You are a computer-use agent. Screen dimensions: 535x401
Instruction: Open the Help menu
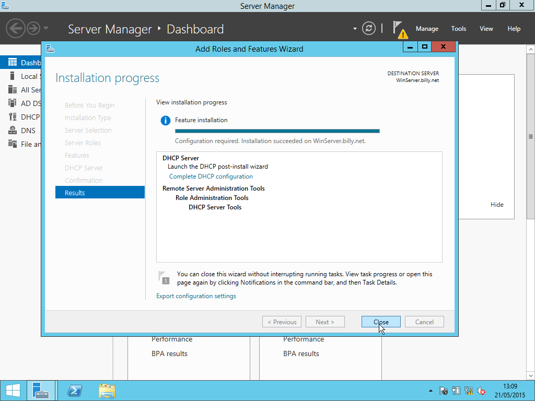pyautogui.click(x=514, y=29)
